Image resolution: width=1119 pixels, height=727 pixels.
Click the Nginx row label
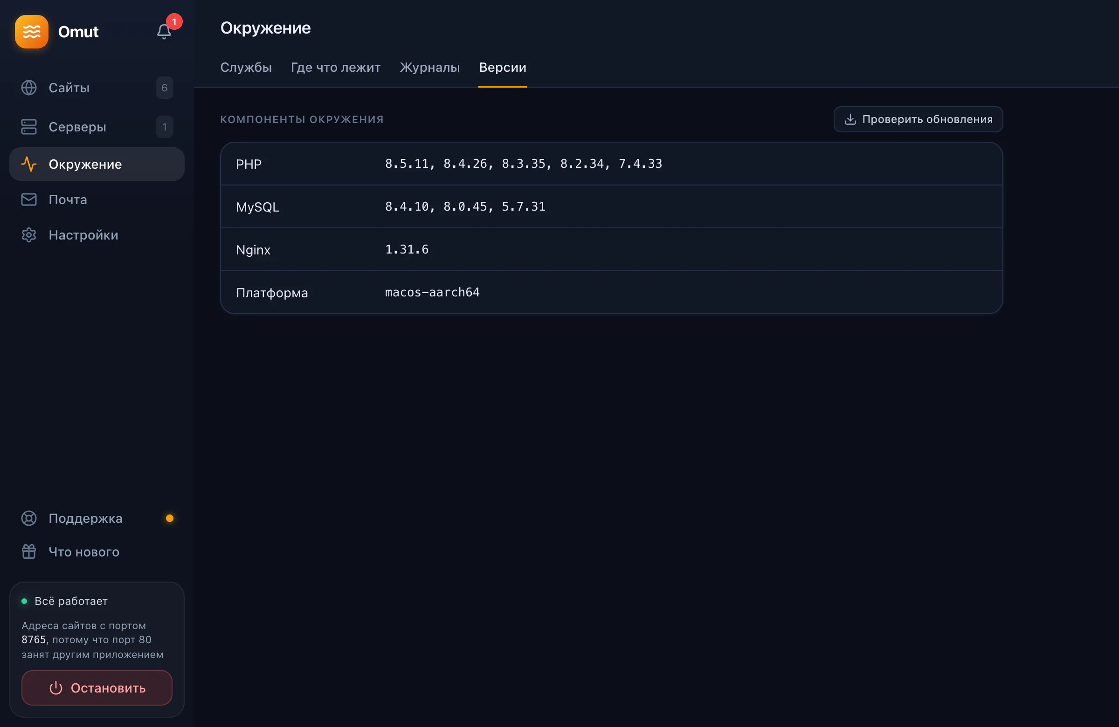pos(253,249)
